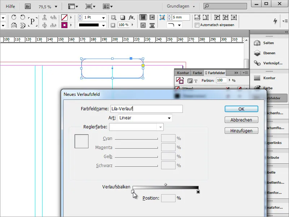Image resolution: width=289 pixels, height=217 pixels.
Task: Open stroke weight '1 Pt' dropdown
Action: pos(104,17)
